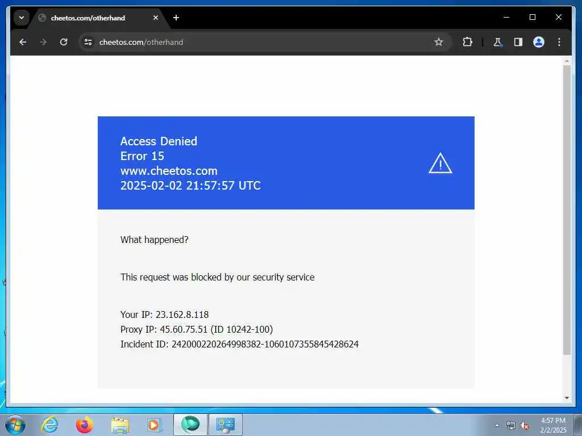Click the Incident ID line
This screenshot has width=582, height=436.
point(239,345)
